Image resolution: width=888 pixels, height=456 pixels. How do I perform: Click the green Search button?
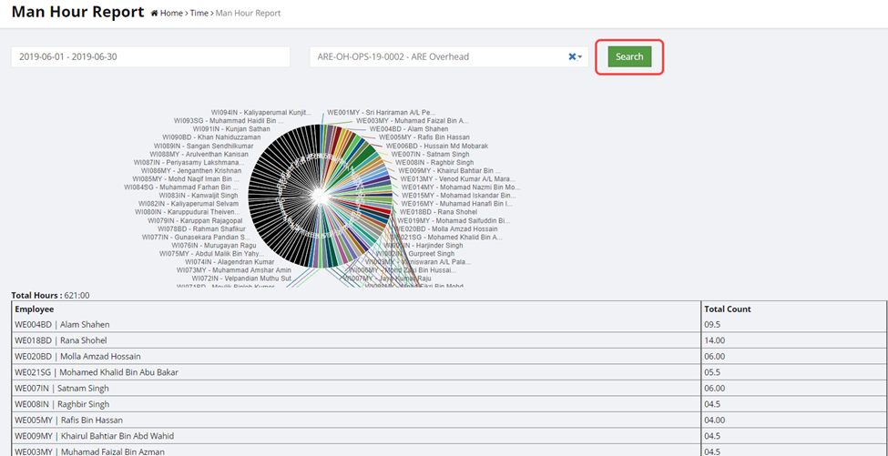coord(628,56)
